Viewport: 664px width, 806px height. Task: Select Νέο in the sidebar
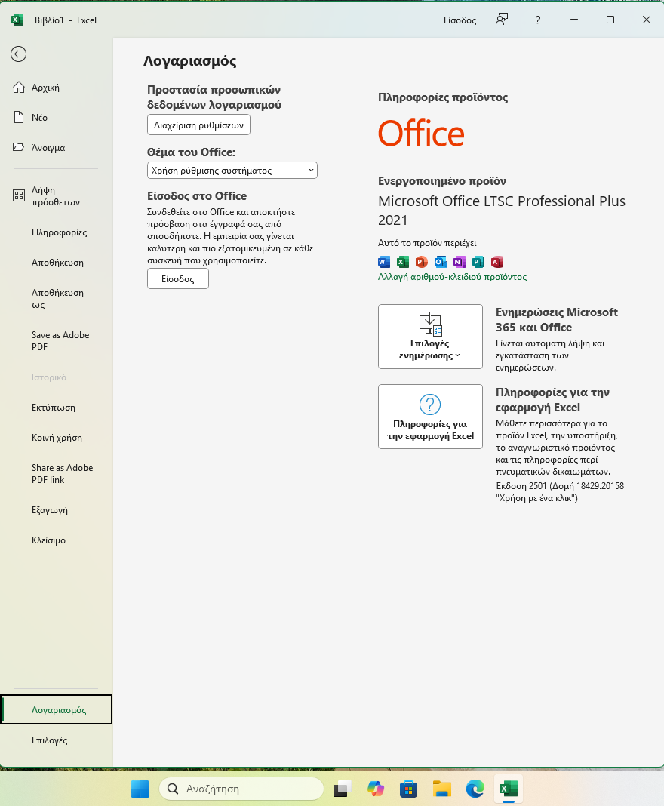pos(56,118)
